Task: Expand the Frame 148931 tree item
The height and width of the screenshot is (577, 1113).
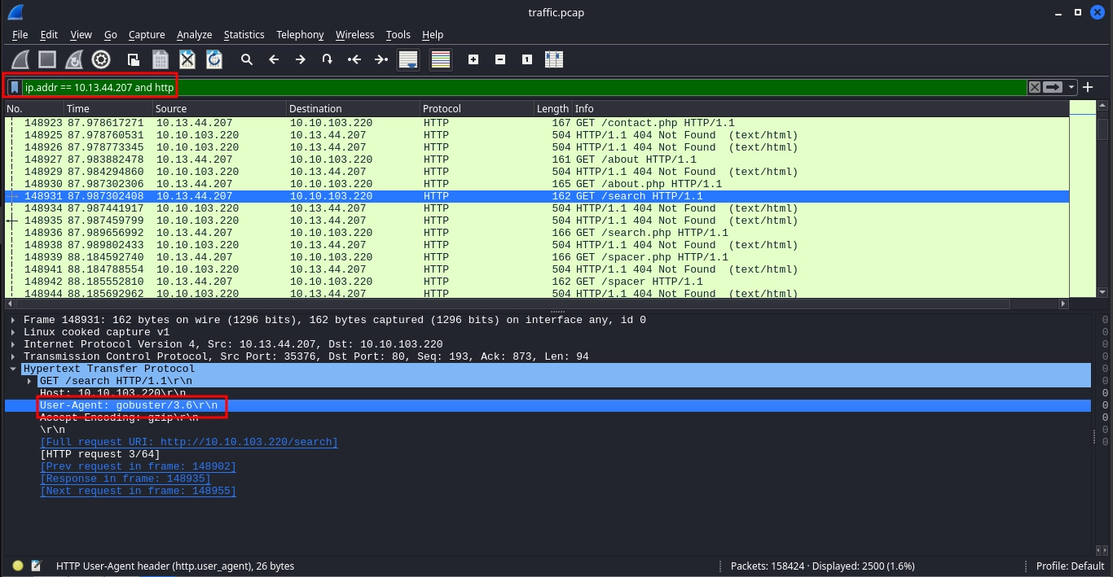Action: pyautogui.click(x=13, y=320)
